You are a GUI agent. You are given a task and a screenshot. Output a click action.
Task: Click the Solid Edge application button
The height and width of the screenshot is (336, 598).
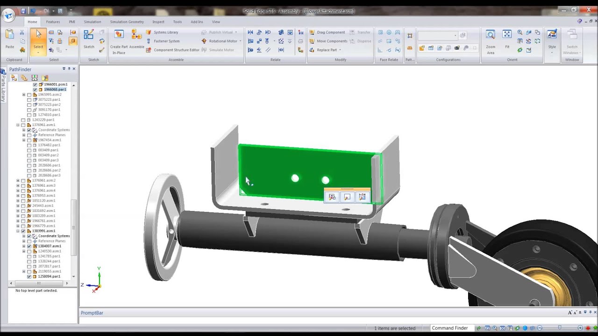click(8, 15)
